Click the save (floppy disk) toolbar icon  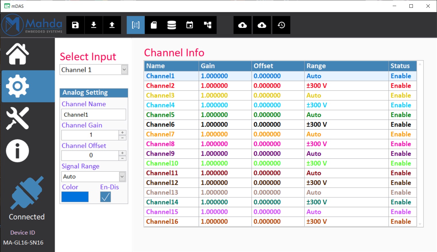pos(75,25)
